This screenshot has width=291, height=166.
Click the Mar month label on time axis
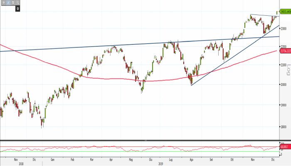(x=92, y=159)
